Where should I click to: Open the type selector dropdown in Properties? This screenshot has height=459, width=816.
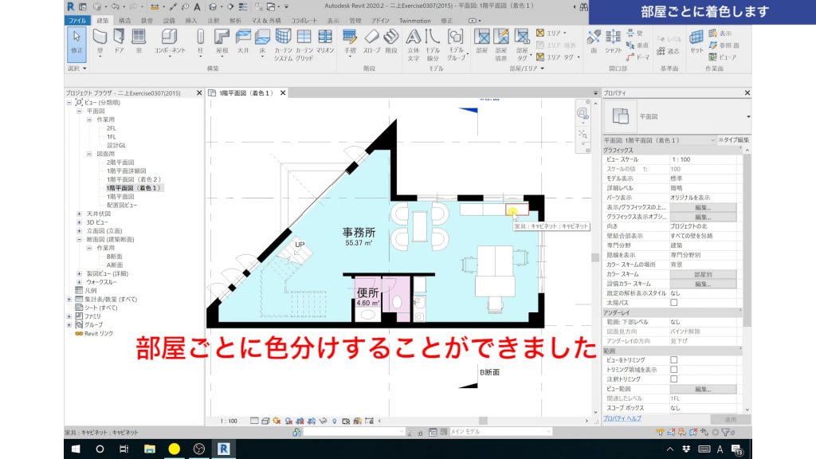[x=747, y=116]
